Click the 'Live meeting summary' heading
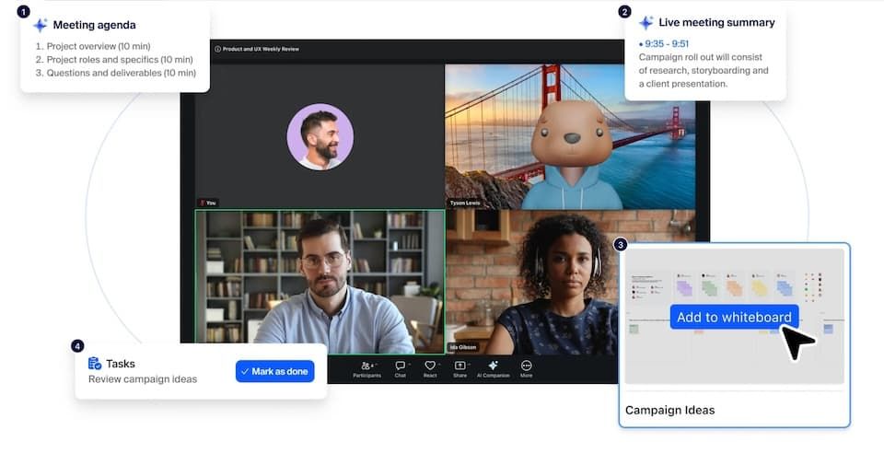The width and height of the screenshot is (884, 453). tap(716, 22)
